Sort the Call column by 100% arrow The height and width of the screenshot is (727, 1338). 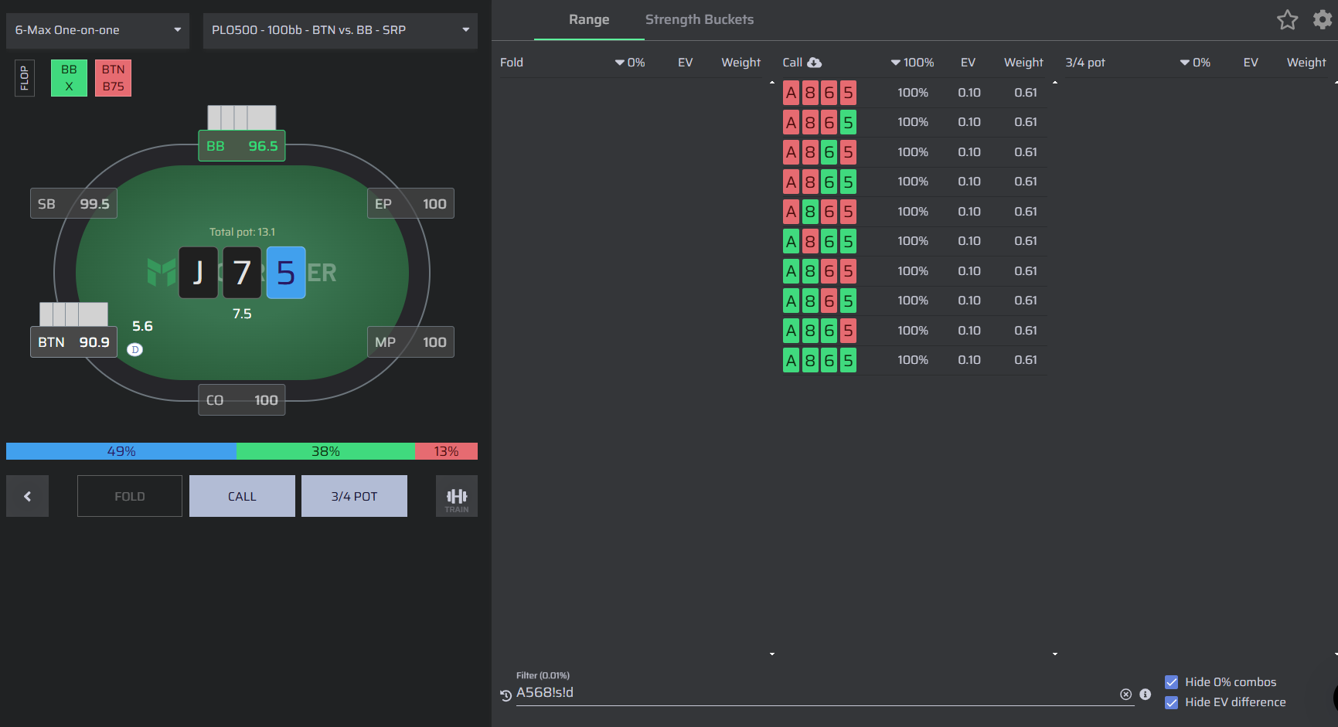pos(895,63)
